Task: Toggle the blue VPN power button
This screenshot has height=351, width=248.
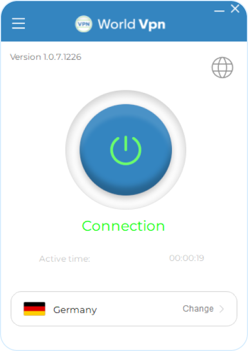Action: point(126,150)
